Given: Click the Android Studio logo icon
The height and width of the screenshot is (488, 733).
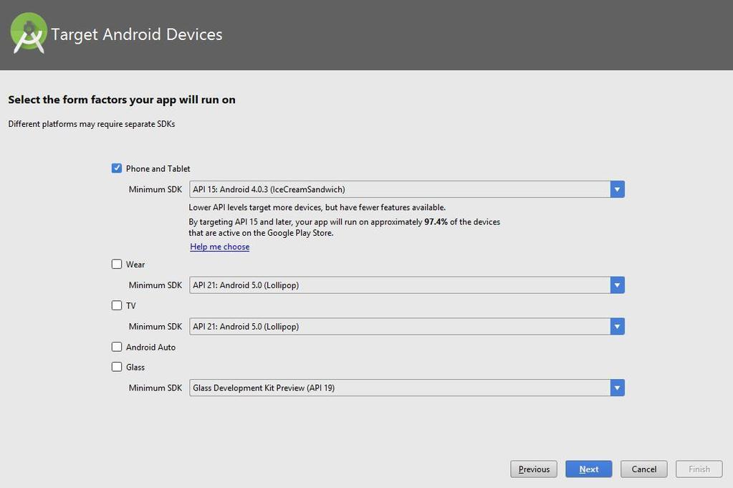Looking at the screenshot, I should tap(29, 33).
